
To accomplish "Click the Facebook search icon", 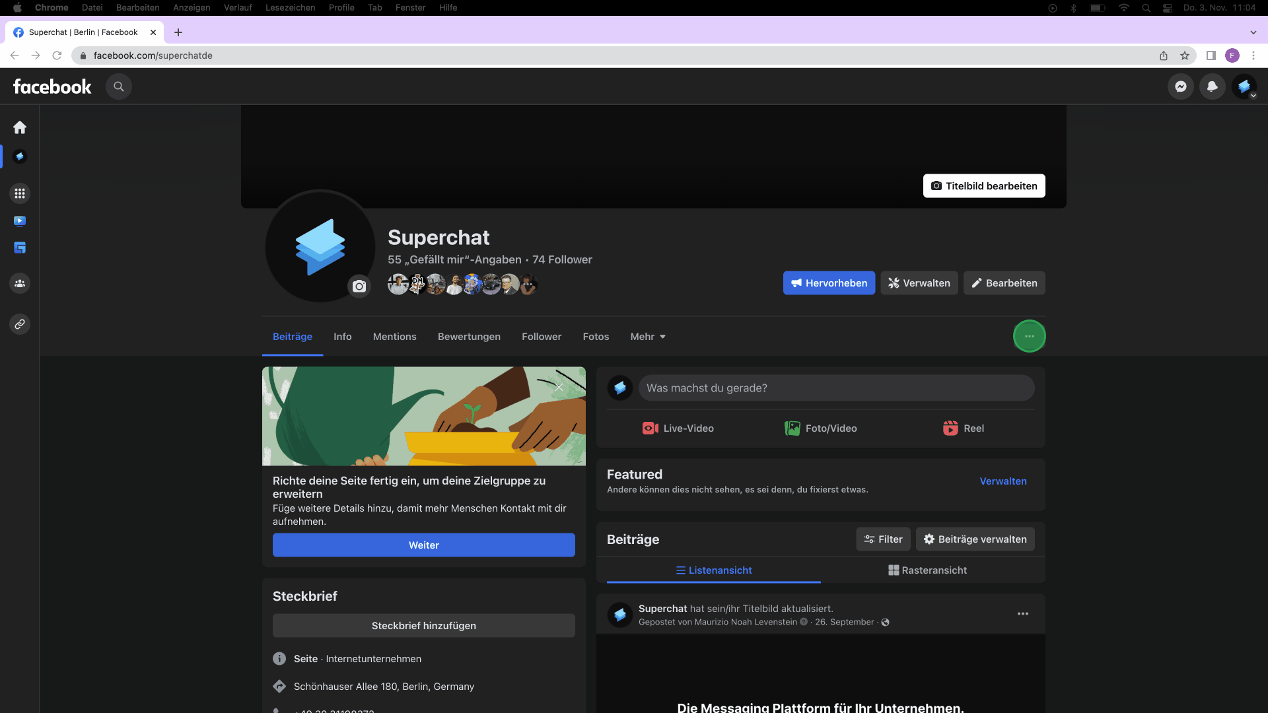I will 119,86.
